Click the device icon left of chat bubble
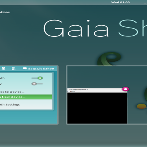The height and width of the screenshot is (147, 147). click(x=14, y=68)
